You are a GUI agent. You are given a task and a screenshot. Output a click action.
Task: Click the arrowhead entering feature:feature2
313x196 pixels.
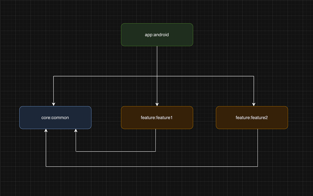pos(254,105)
